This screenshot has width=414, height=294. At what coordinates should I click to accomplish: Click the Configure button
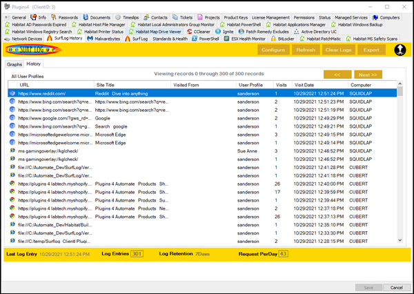[273, 50]
